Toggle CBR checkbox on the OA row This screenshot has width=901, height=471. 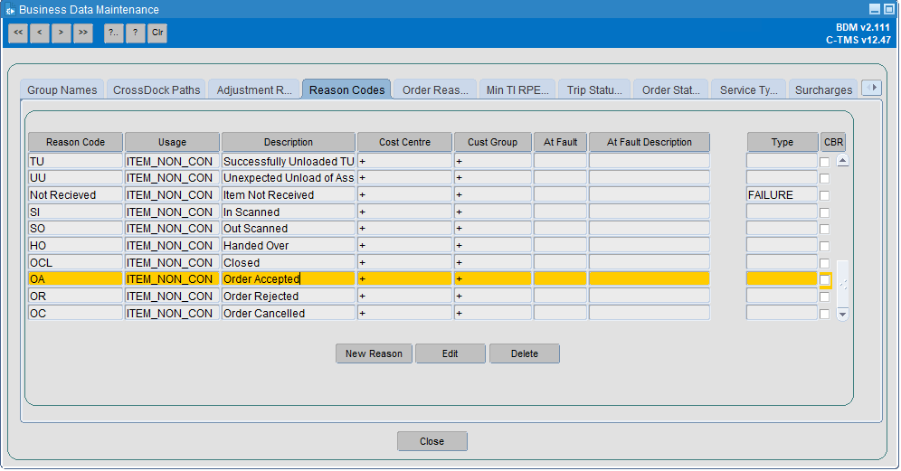(x=825, y=279)
